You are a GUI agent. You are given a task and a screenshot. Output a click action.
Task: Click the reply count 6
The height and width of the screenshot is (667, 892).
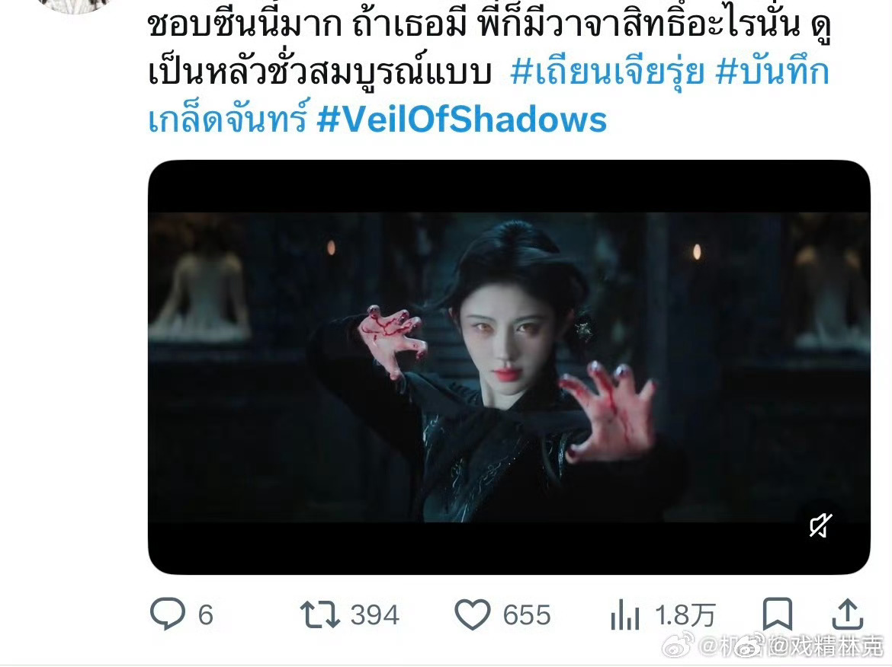point(205,615)
